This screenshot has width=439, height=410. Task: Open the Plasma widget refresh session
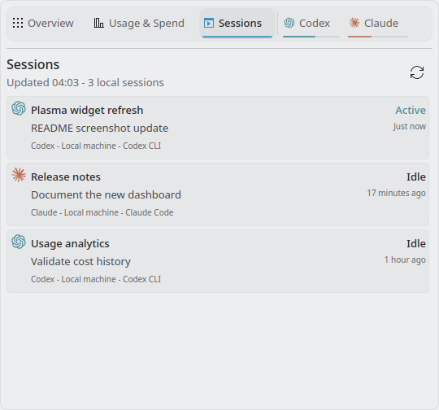[x=218, y=128]
